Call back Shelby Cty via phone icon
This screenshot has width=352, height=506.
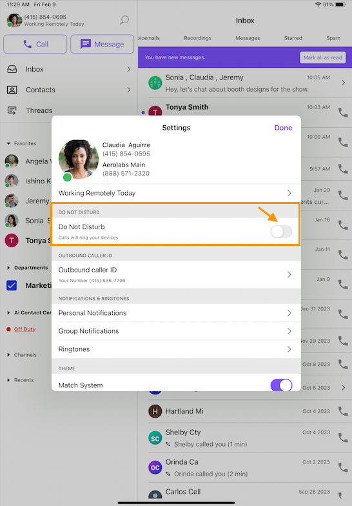tap(343, 438)
